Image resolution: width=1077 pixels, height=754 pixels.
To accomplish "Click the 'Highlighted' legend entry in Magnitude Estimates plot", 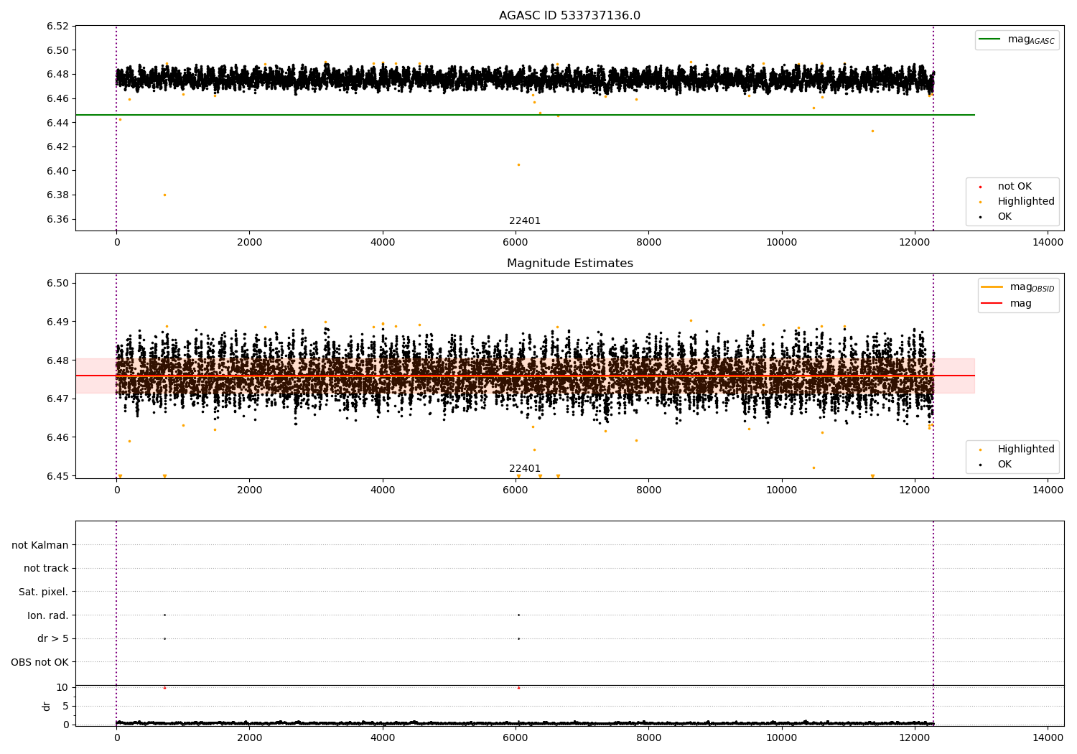I will coord(1026,450).
